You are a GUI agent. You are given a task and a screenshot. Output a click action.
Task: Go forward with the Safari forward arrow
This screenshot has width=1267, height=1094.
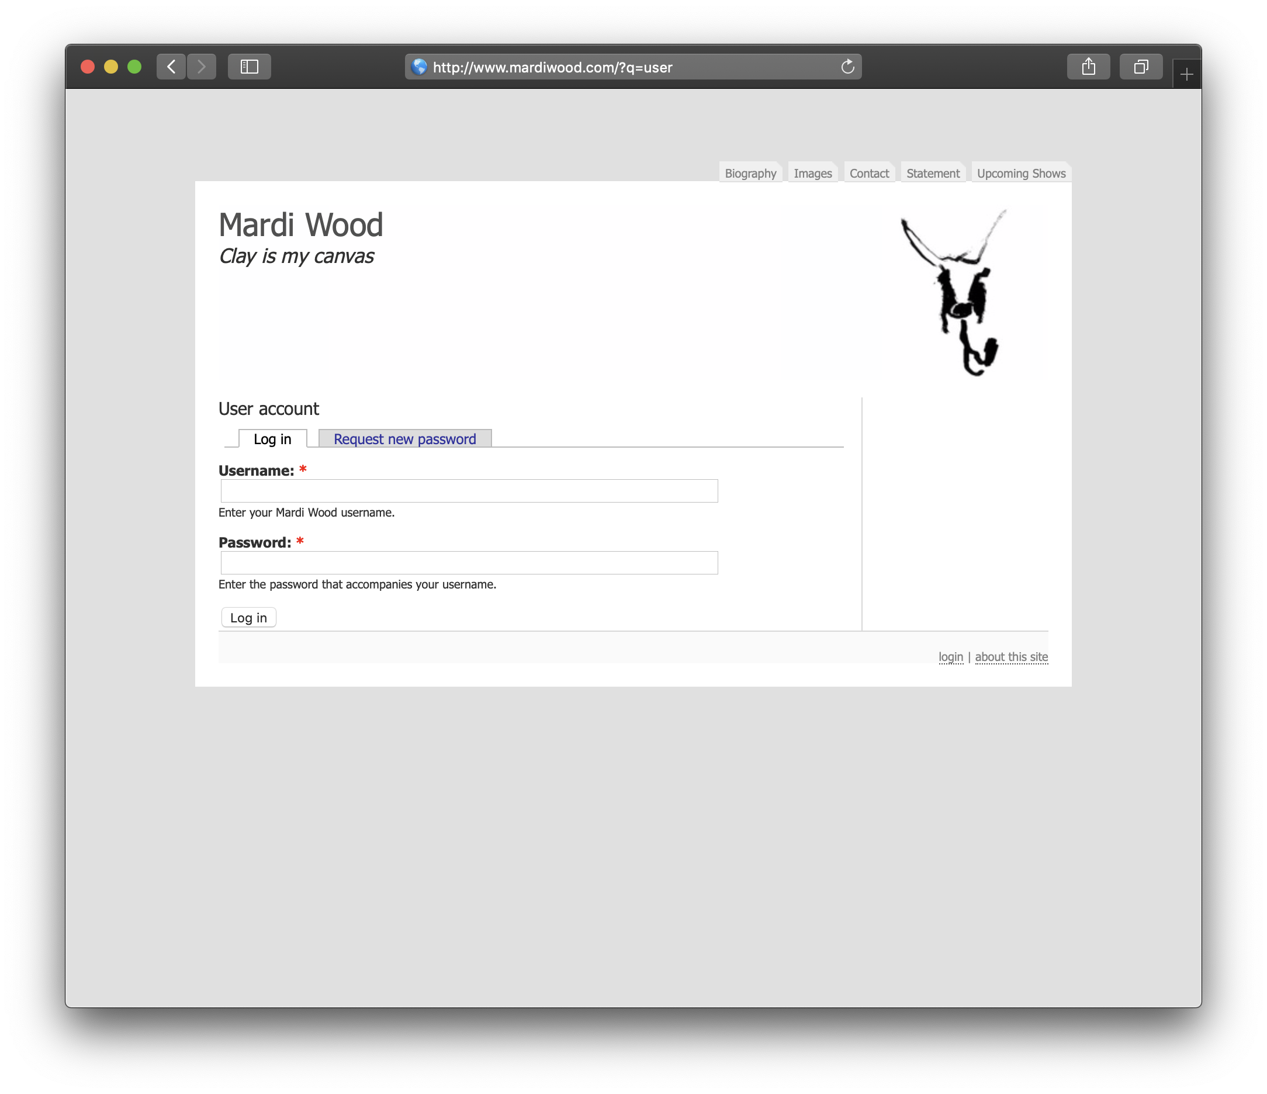tap(202, 67)
